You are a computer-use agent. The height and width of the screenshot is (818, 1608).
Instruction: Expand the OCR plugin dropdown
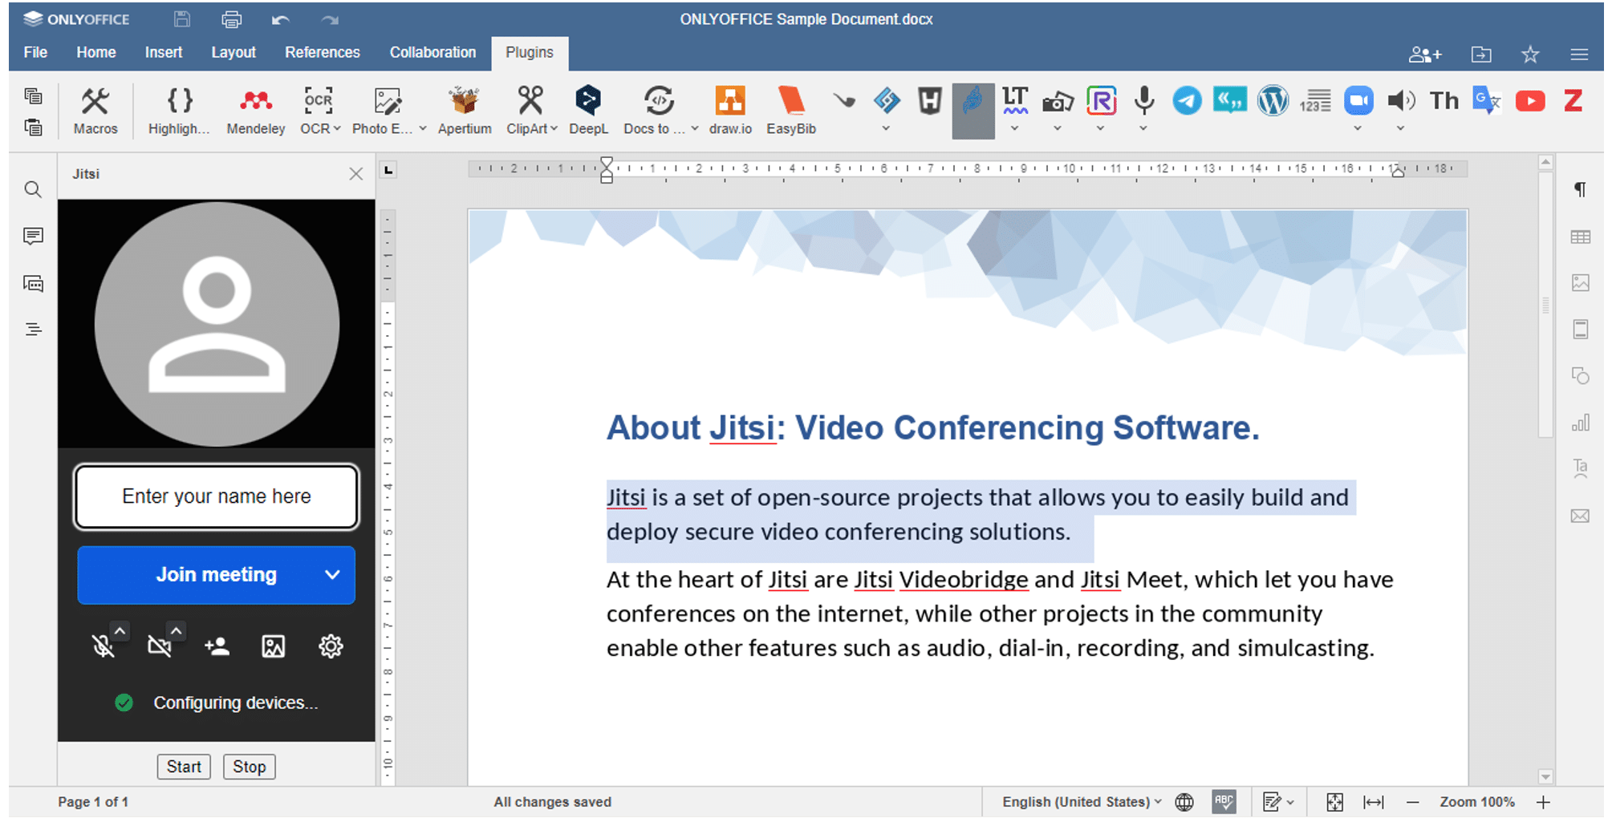pyautogui.click(x=337, y=128)
